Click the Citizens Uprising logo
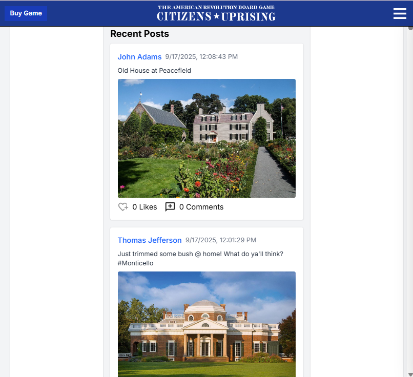 point(216,13)
